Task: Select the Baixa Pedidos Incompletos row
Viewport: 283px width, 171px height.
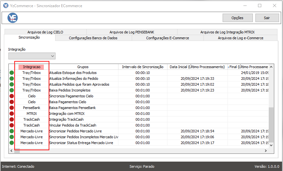Action: [139, 90]
